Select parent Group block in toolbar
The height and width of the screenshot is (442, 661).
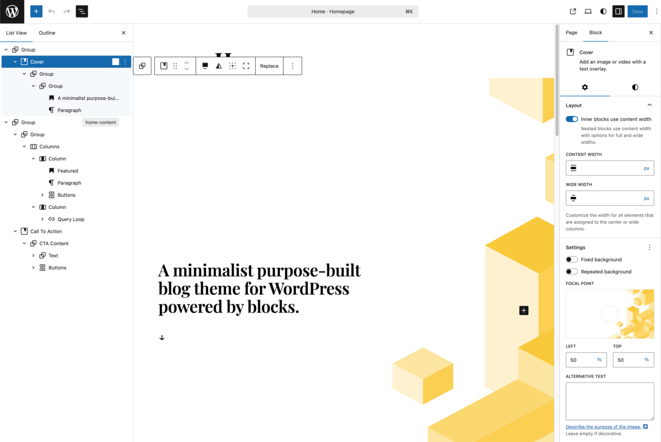[x=142, y=66]
